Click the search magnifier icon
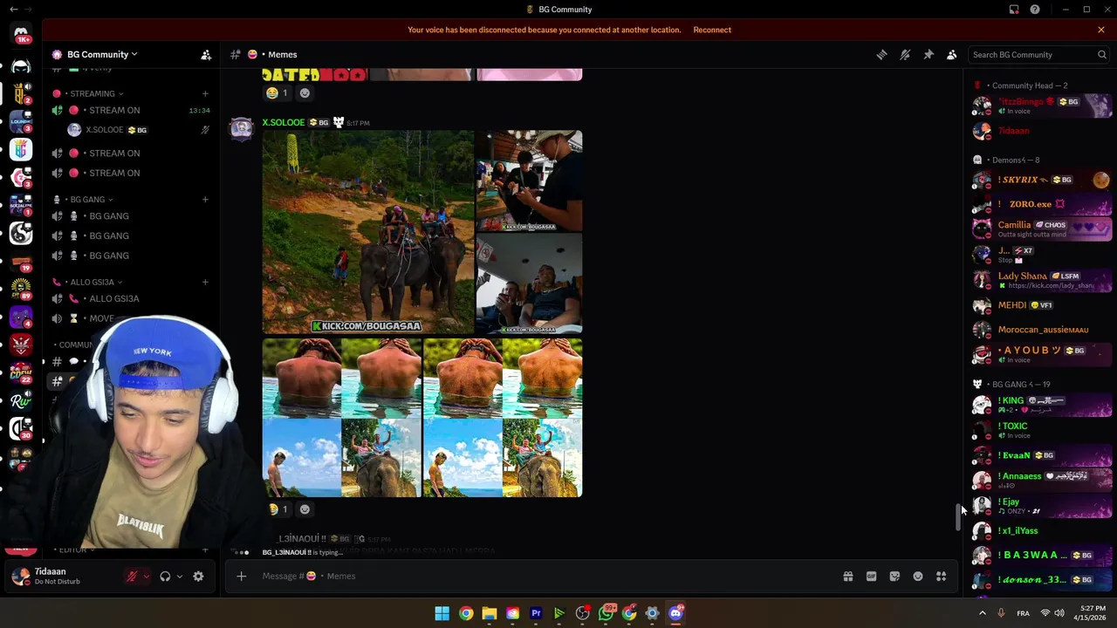Image resolution: width=1117 pixels, height=628 pixels. click(x=1101, y=54)
